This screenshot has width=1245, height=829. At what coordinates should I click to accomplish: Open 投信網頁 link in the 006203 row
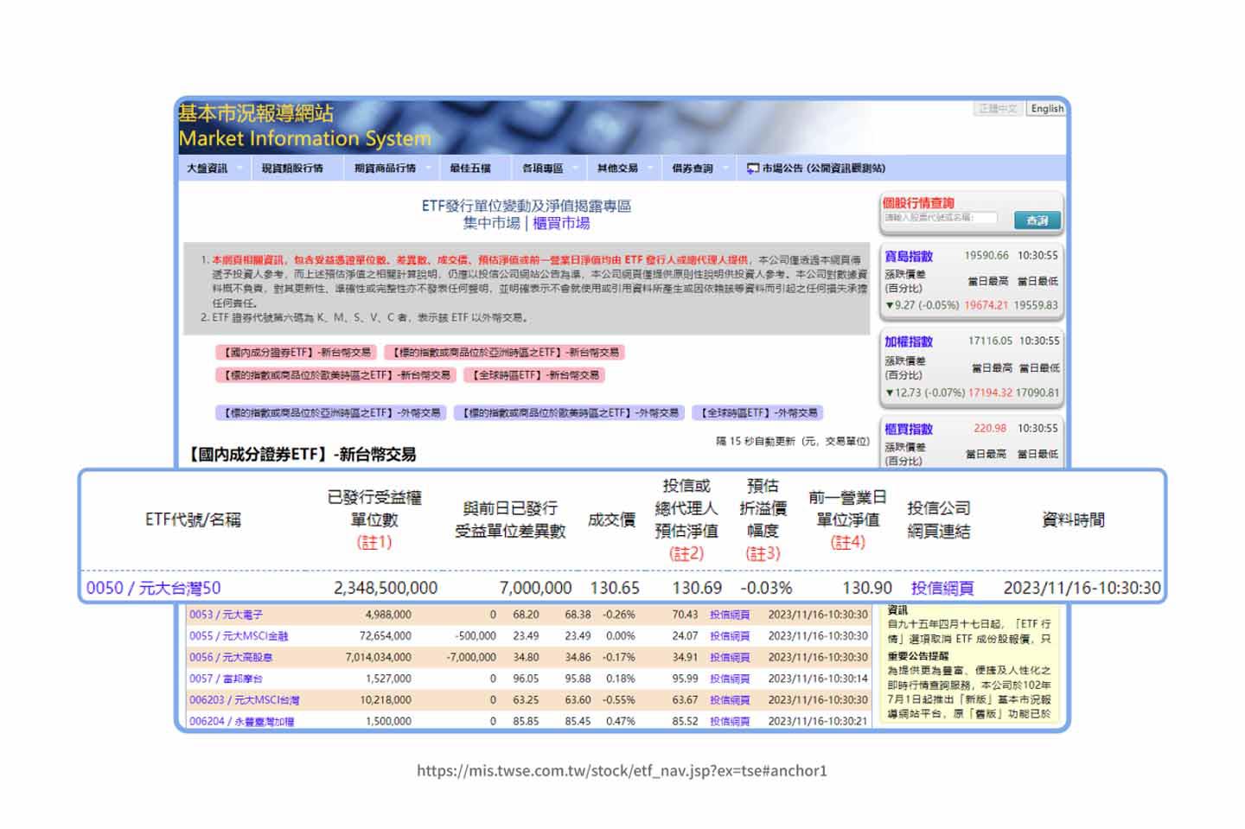(730, 700)
